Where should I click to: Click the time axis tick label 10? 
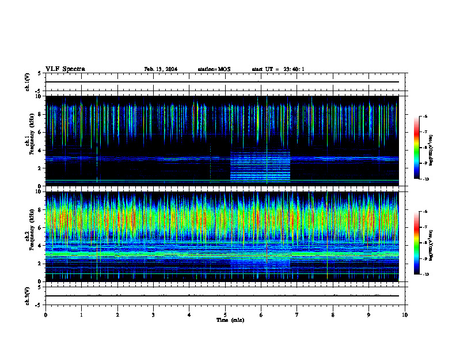click(x=405, y=315)
